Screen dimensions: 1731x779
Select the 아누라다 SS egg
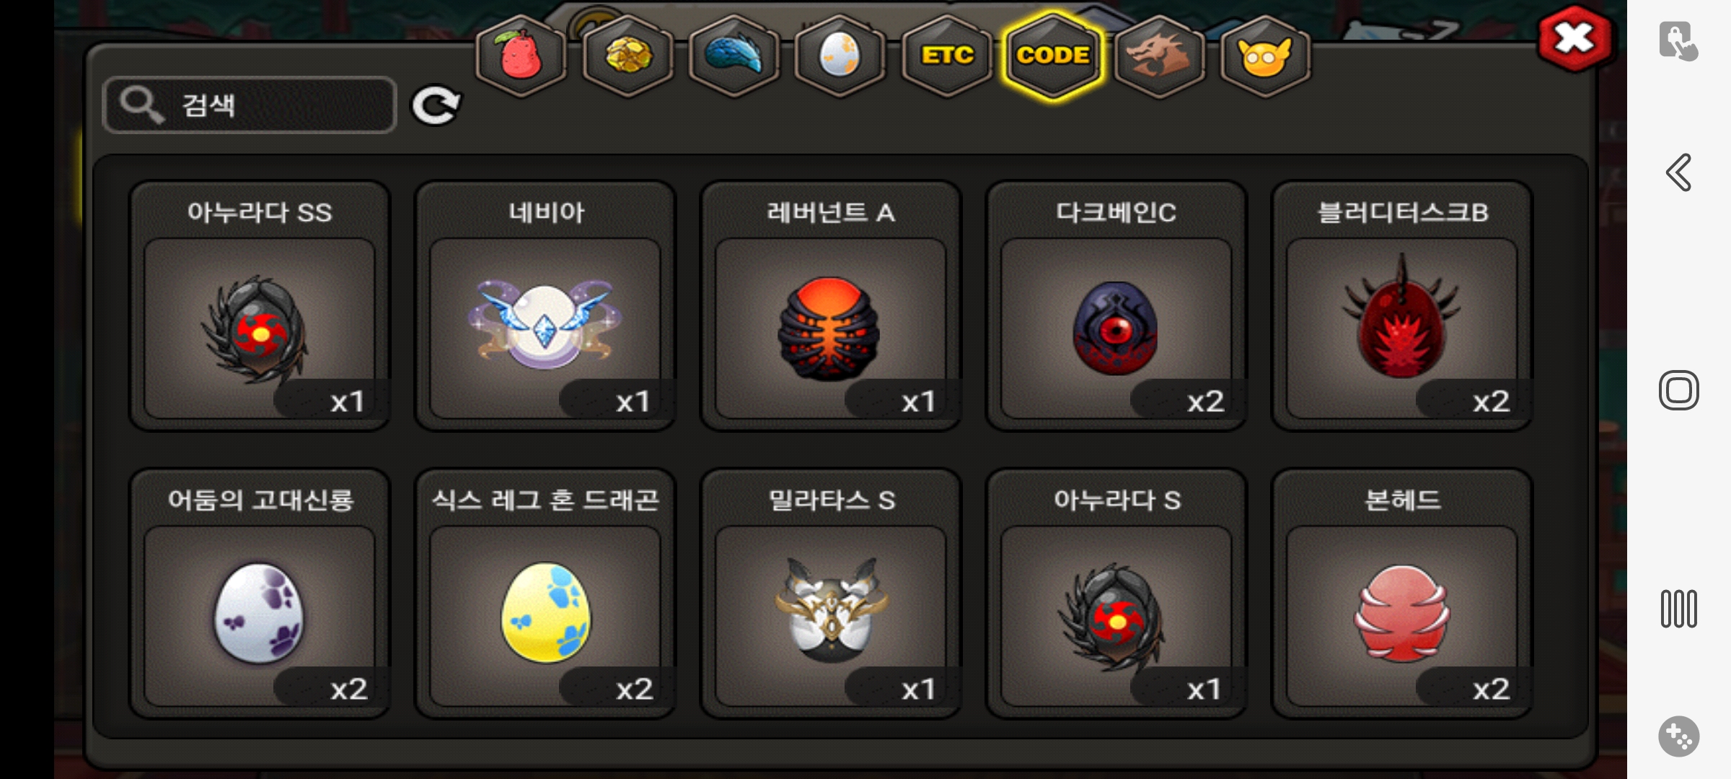(260, 306)
